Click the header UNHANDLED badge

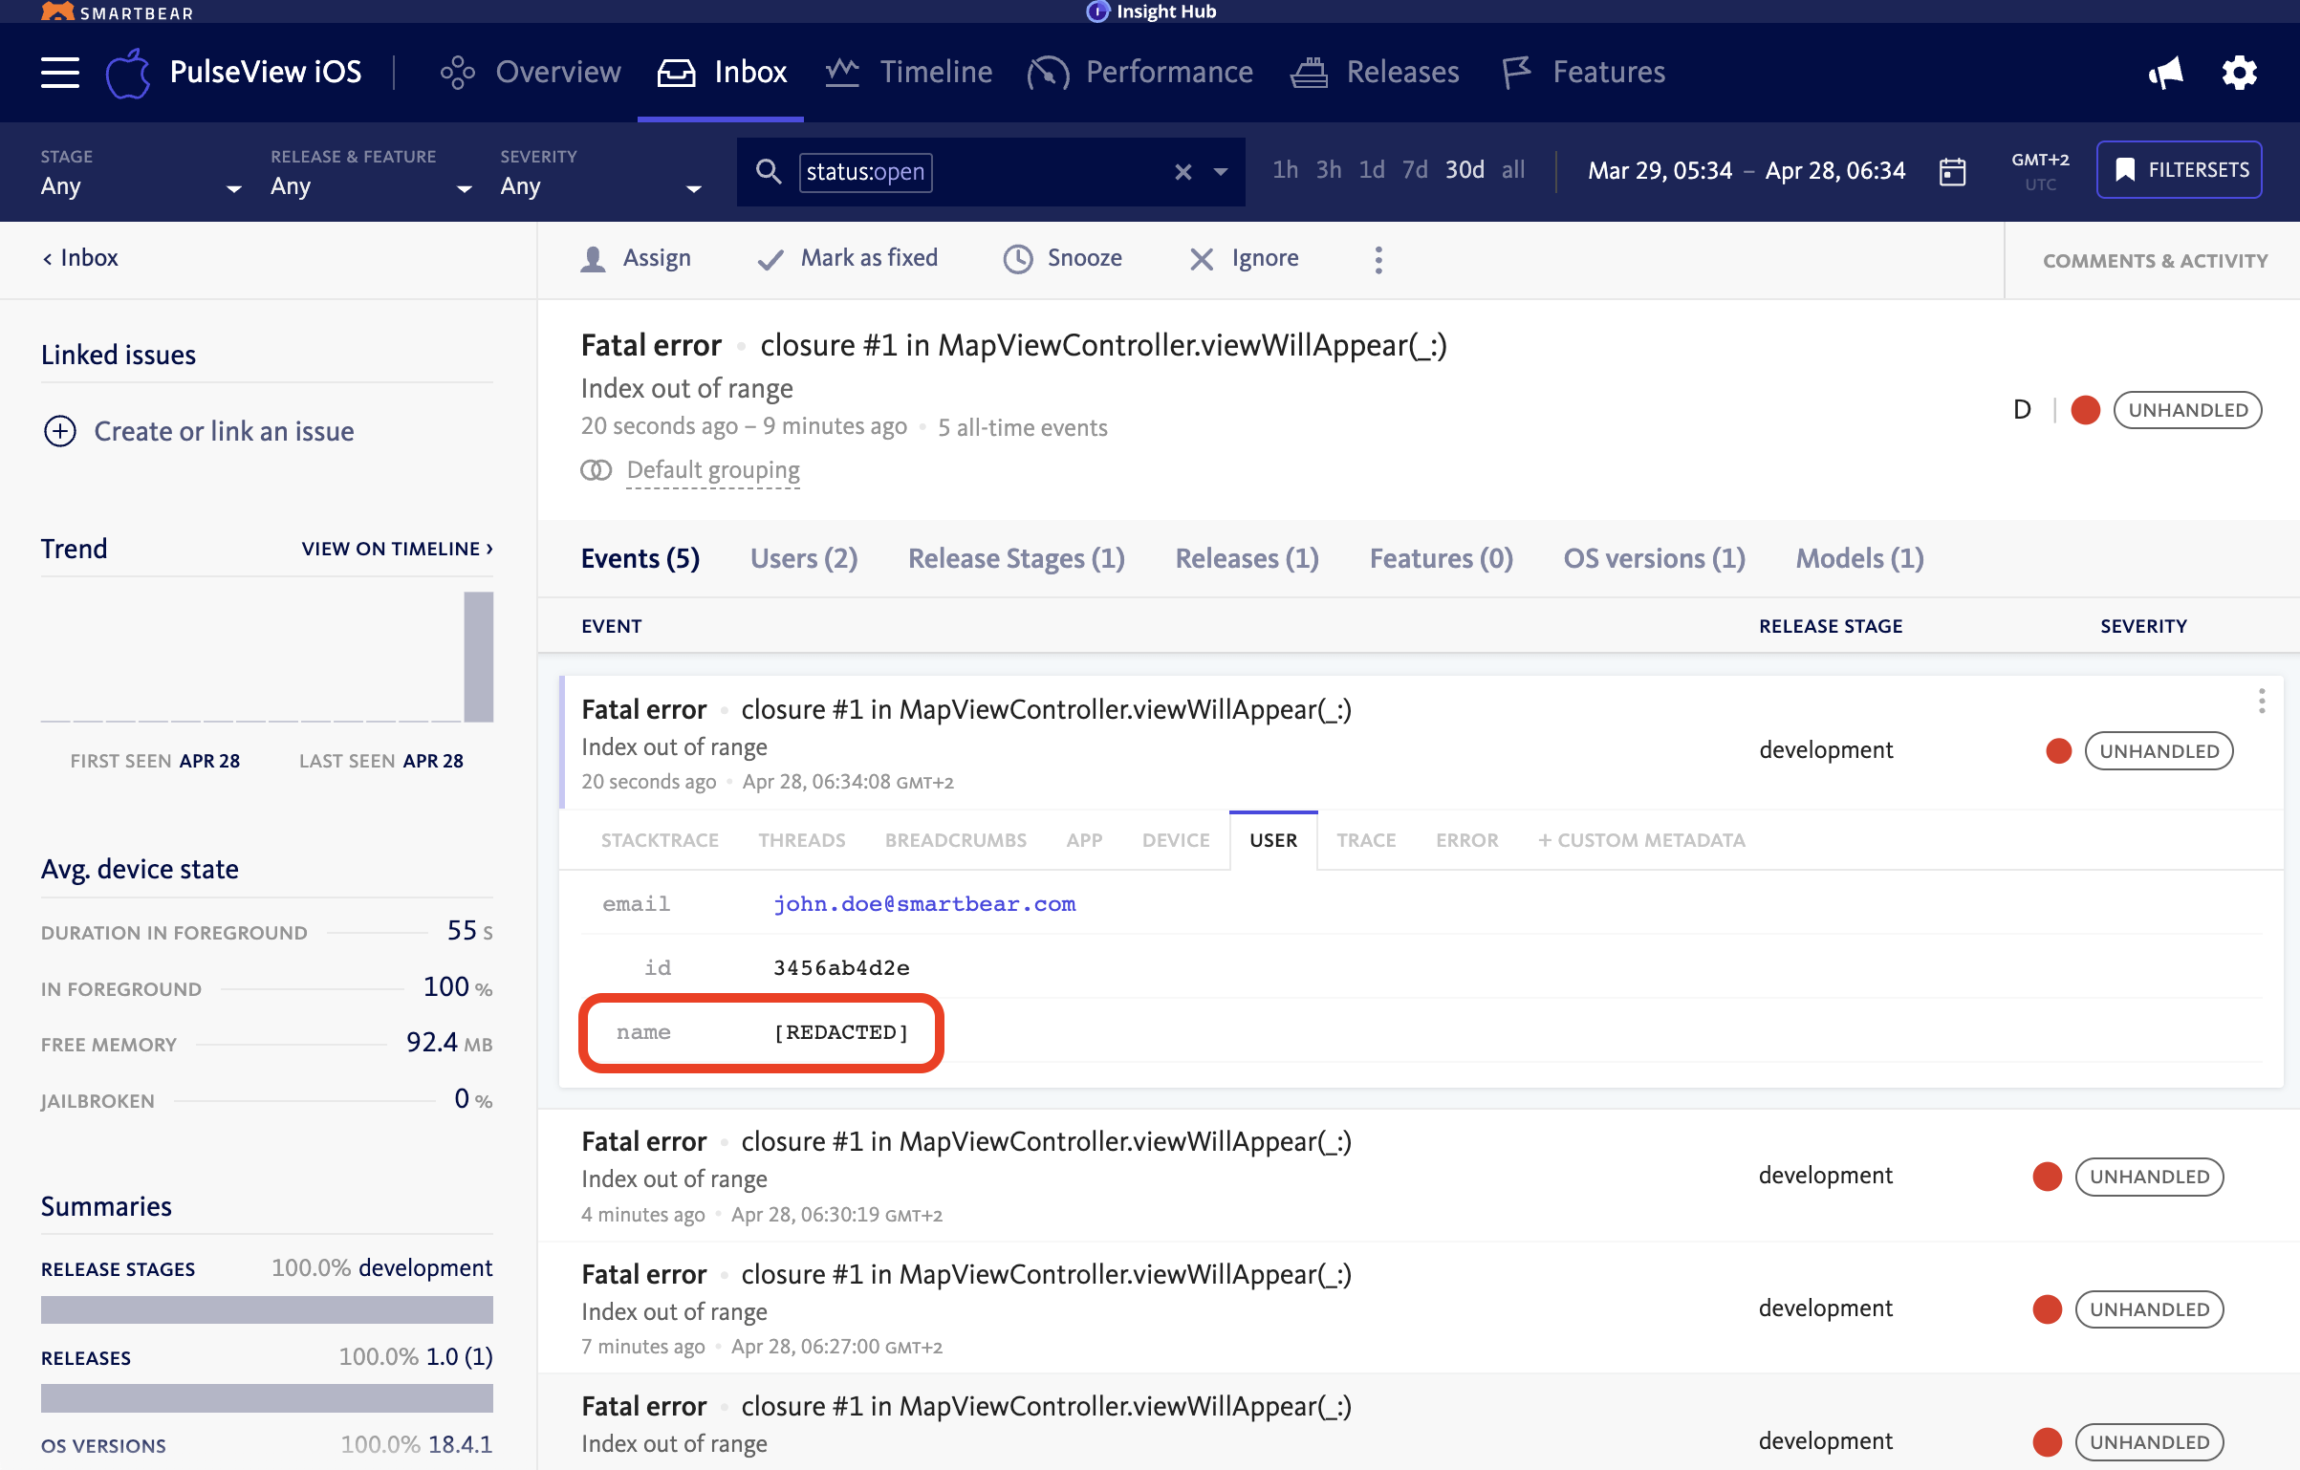[x=2187, y=410]
